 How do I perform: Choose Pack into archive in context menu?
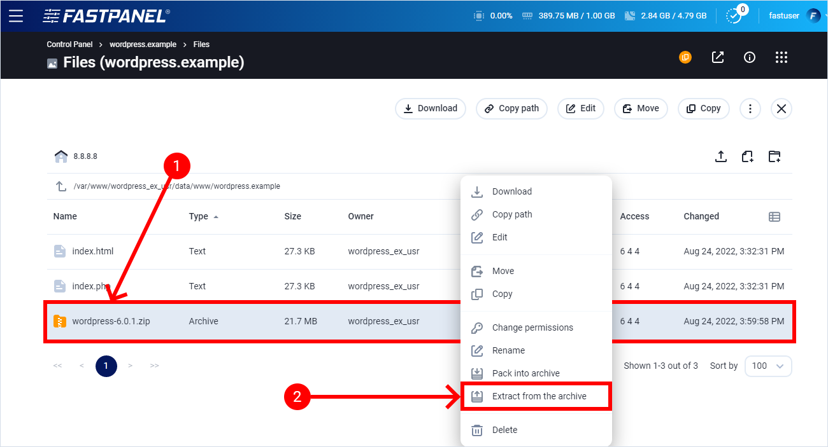click(536, 373)
